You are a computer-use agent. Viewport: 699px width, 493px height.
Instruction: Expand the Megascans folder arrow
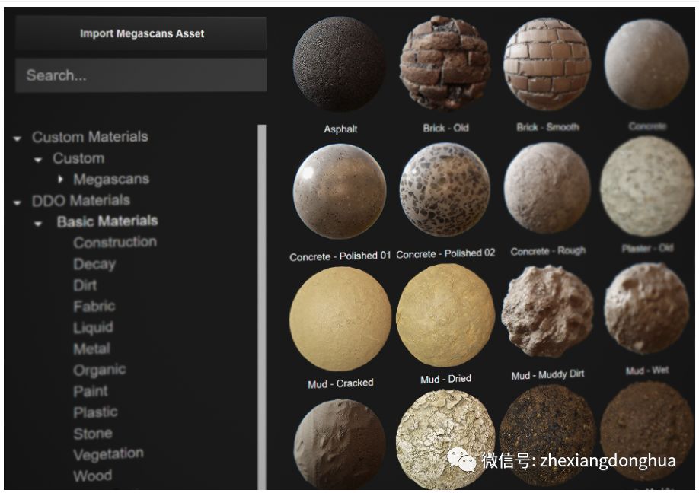[61, 179]
